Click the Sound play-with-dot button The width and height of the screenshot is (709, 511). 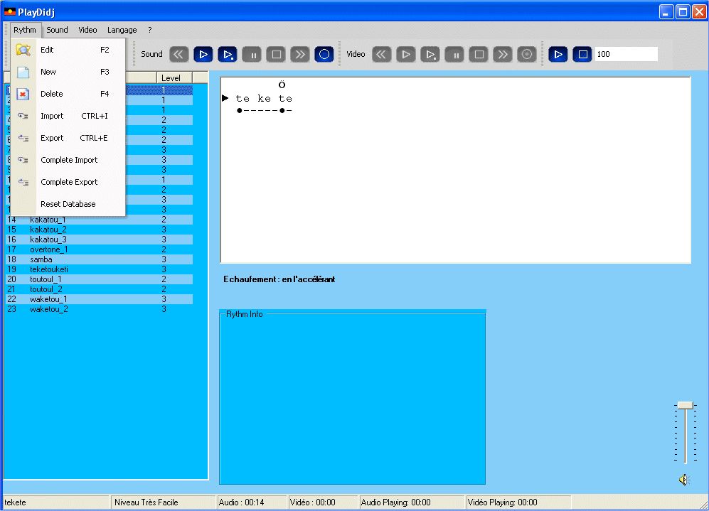[x=228, y=55]
